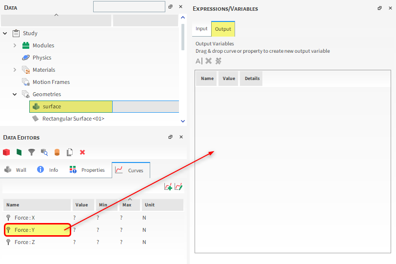396x264 pixels.
Task: Click the pin icon beside Force : X
Action: (x=8, y=218)
